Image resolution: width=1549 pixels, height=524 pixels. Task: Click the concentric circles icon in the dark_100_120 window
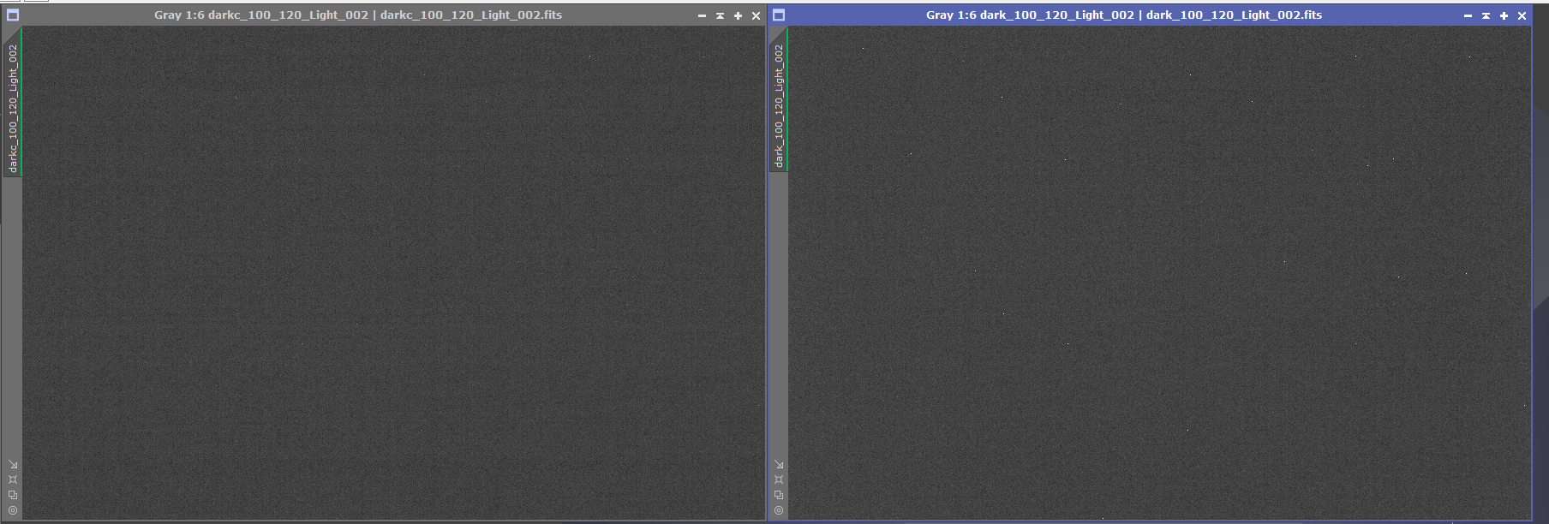tap(779, 510)
